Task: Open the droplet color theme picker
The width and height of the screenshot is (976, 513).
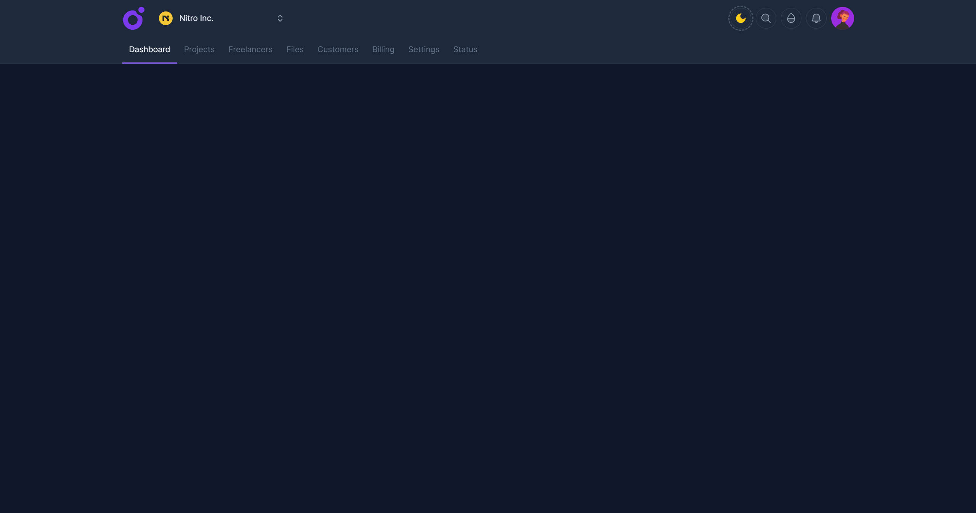Action: 791,18
